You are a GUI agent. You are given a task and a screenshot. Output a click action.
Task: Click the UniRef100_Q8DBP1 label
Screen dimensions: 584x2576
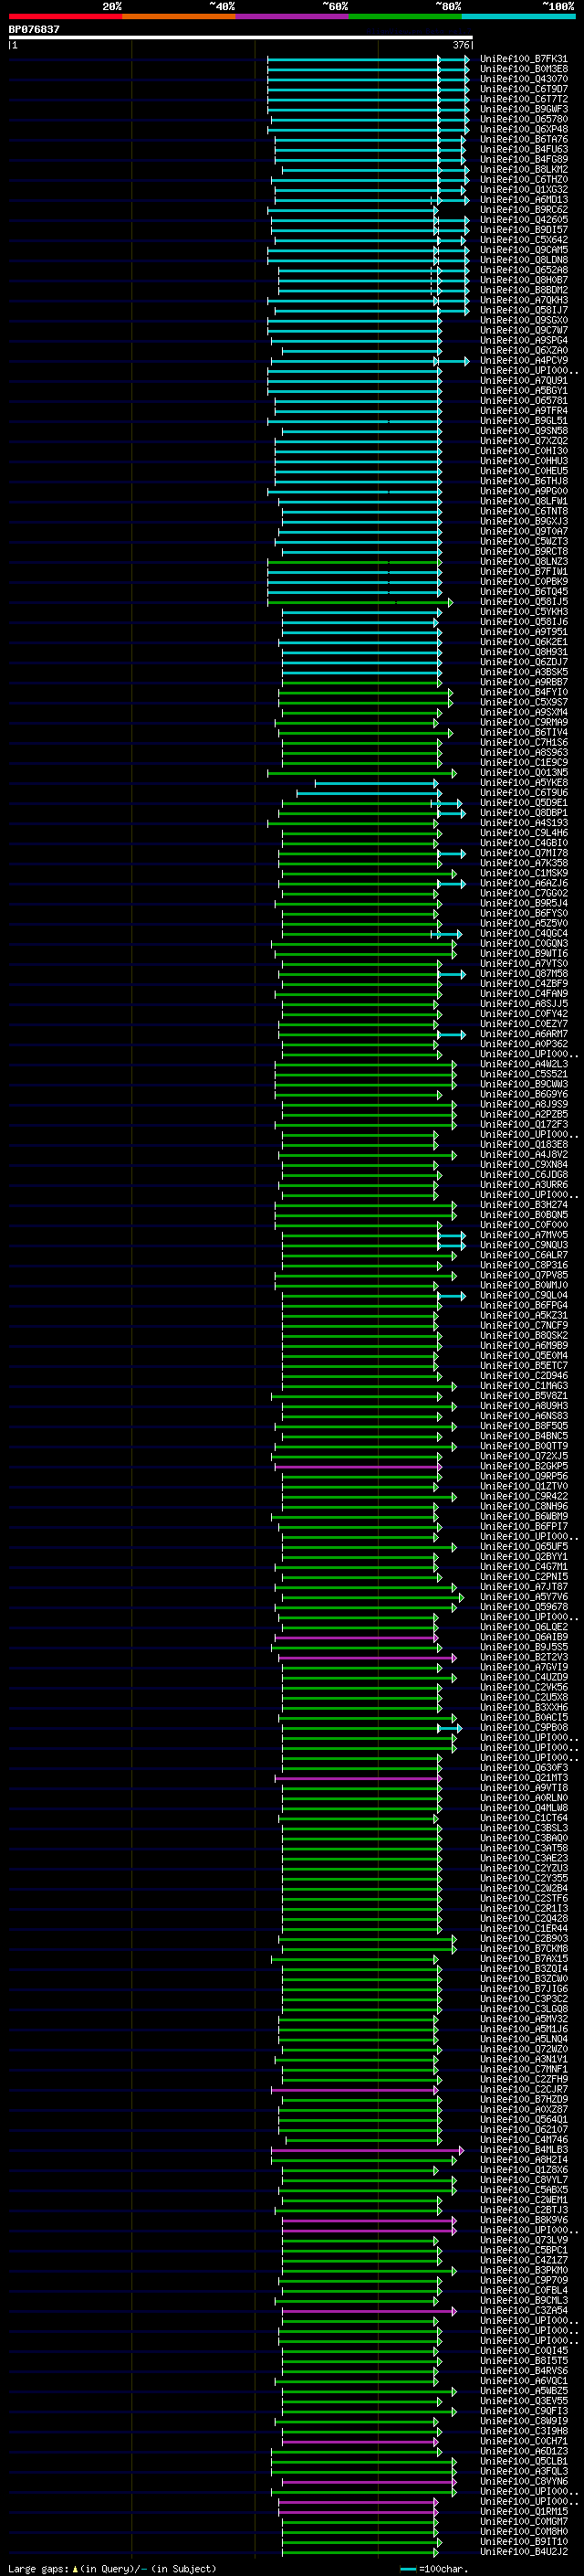[523, 813]
